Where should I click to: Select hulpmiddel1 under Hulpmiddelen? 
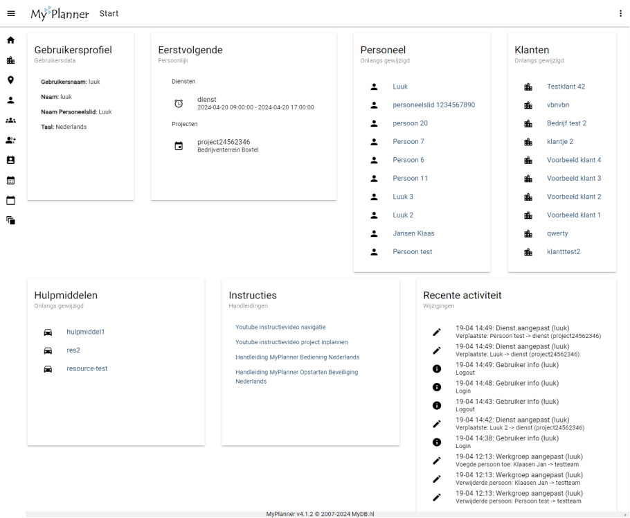click(x=85, y=332)
